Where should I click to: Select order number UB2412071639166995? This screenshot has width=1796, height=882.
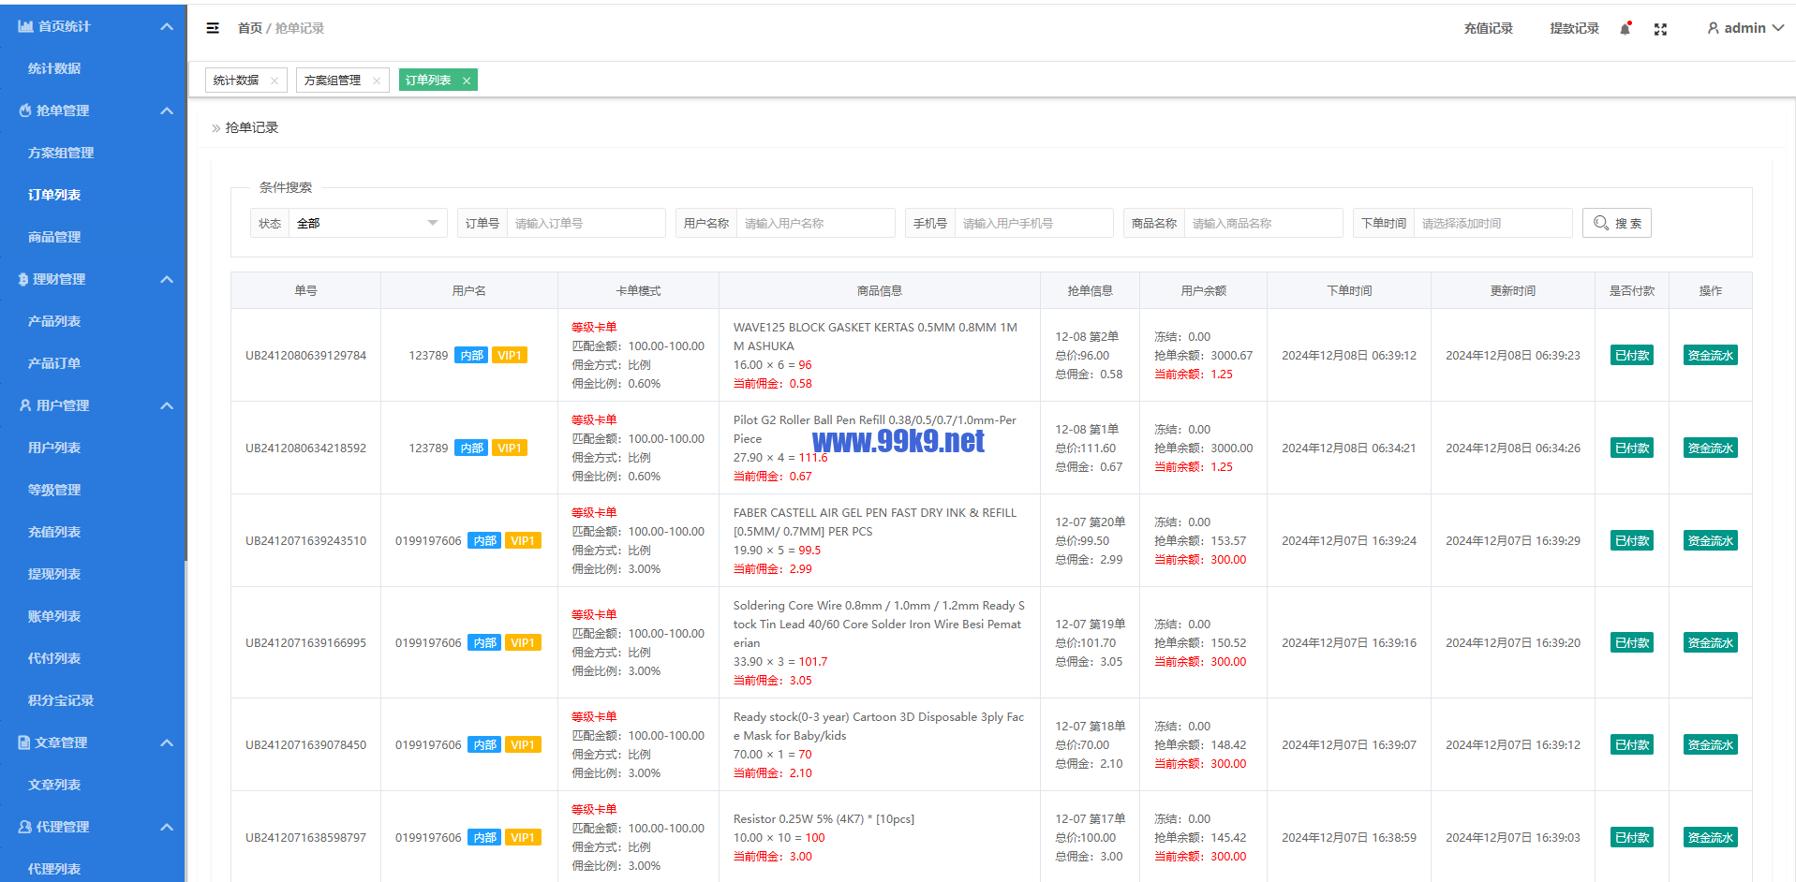click(305, 642)
